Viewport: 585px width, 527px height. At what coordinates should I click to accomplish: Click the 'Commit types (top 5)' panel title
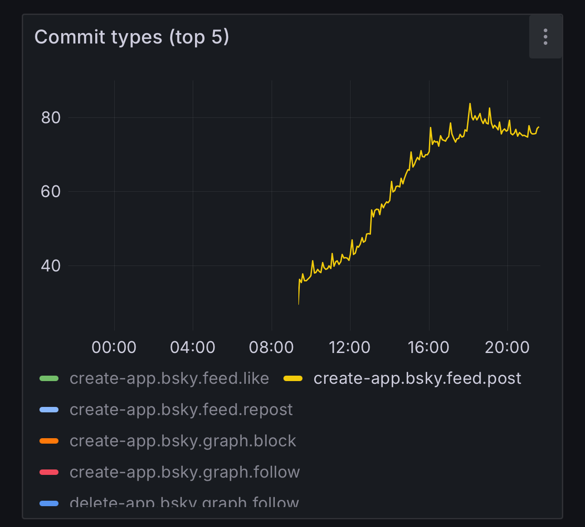tap(132, 37)
